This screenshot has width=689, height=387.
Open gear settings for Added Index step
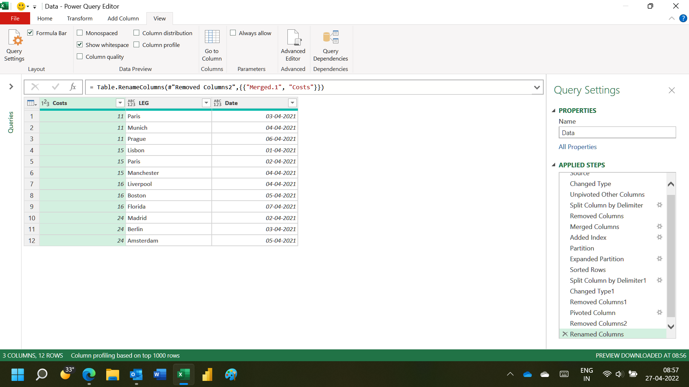pyautogui.click(x=660, y=237)
